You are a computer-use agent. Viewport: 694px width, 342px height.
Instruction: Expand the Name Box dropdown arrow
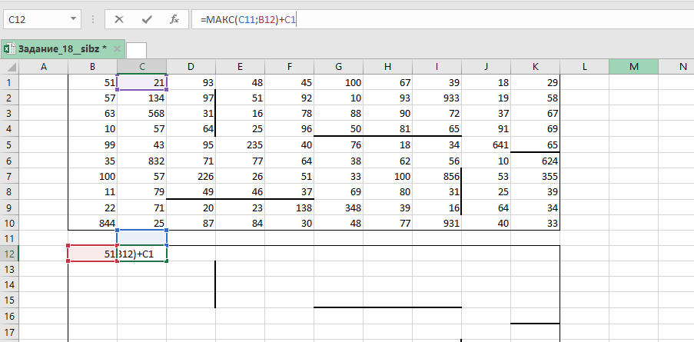click(72, 19)
